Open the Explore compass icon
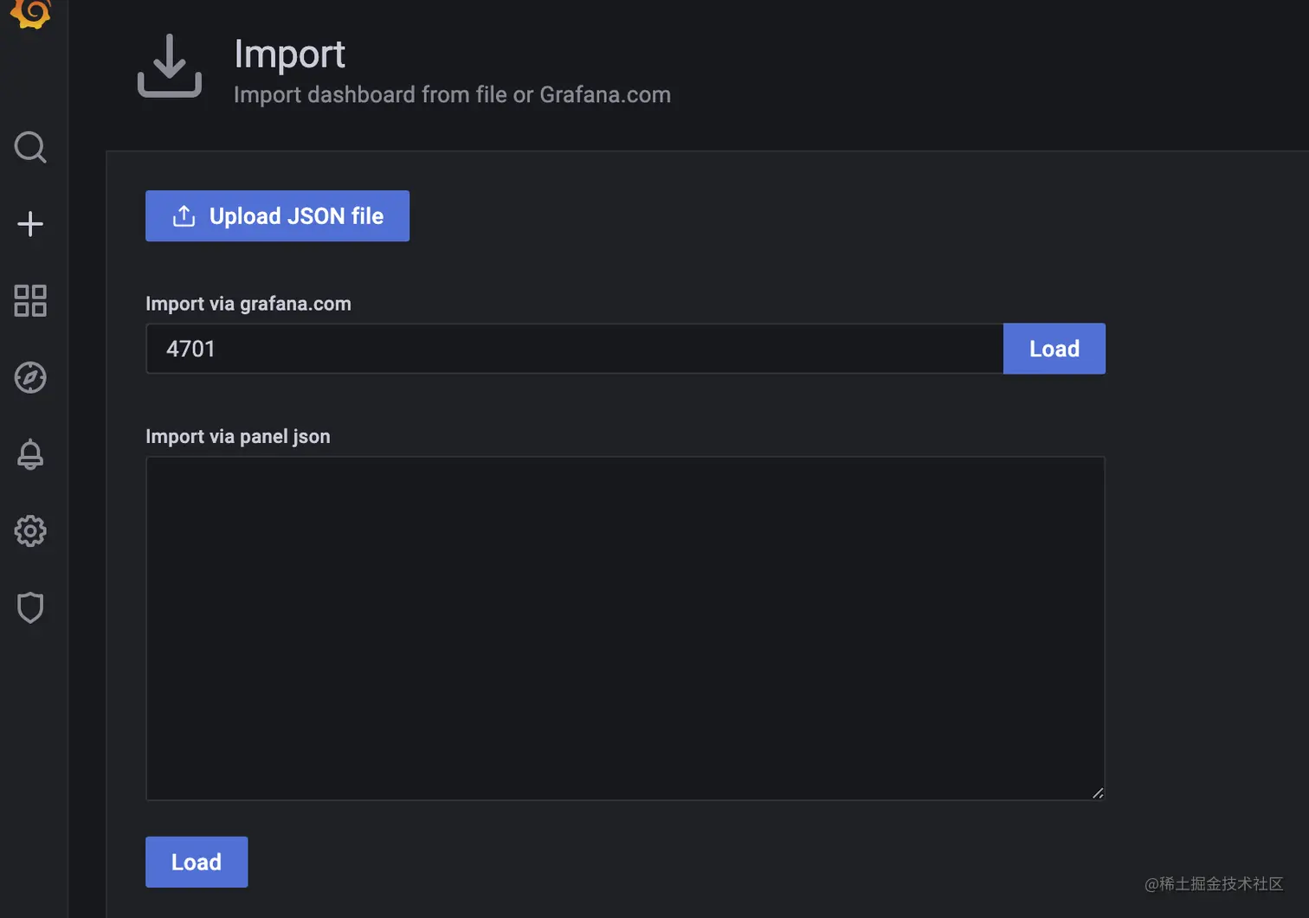Image resolution: width=1309 pixels, height=918 pixels. (30, 377)
